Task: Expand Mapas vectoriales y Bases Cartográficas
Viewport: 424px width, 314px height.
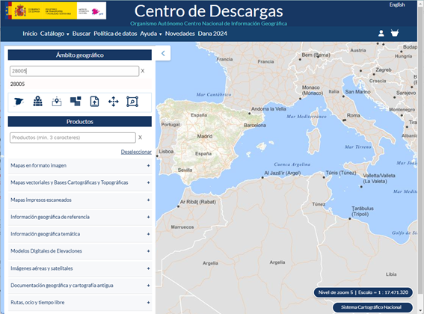Action: [80, 182]
